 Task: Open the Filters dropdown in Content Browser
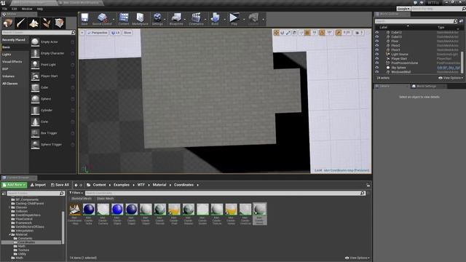coord(76,193)
